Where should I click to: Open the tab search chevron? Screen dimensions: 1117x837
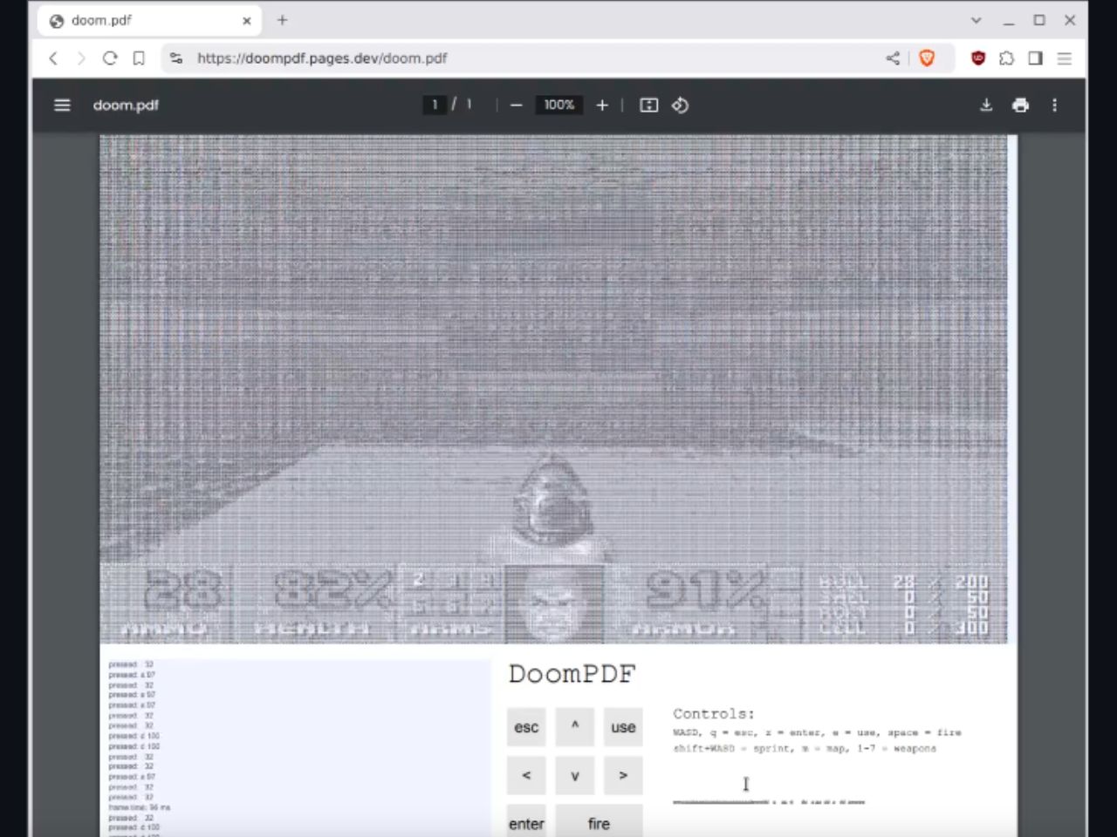click(975, 20)
